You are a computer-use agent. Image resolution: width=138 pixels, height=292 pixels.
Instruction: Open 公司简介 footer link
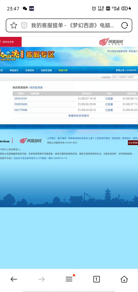pyautogui.click(x=51, y=138)
